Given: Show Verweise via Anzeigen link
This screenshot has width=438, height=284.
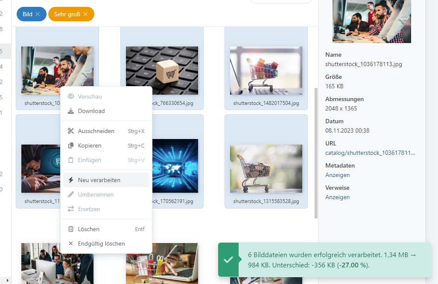Looking at the screenshot, I should (337, 197).
